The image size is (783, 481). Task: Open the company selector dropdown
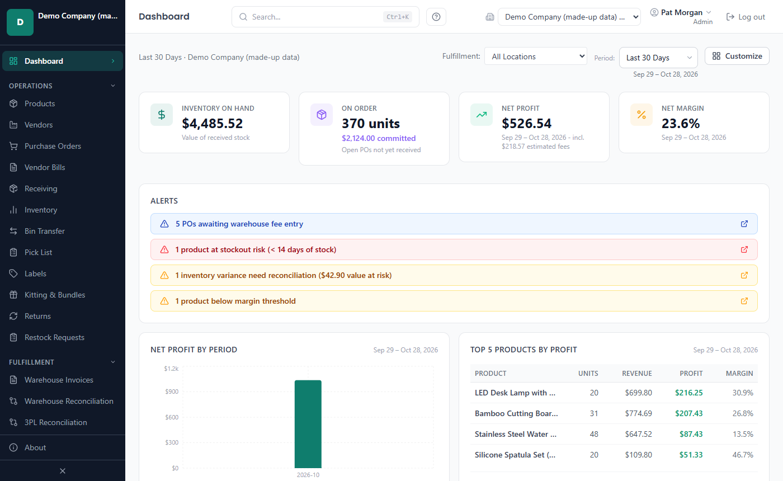coord(569,17)
